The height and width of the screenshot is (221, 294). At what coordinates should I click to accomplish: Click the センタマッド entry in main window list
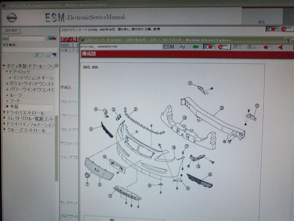pos(69,203)
